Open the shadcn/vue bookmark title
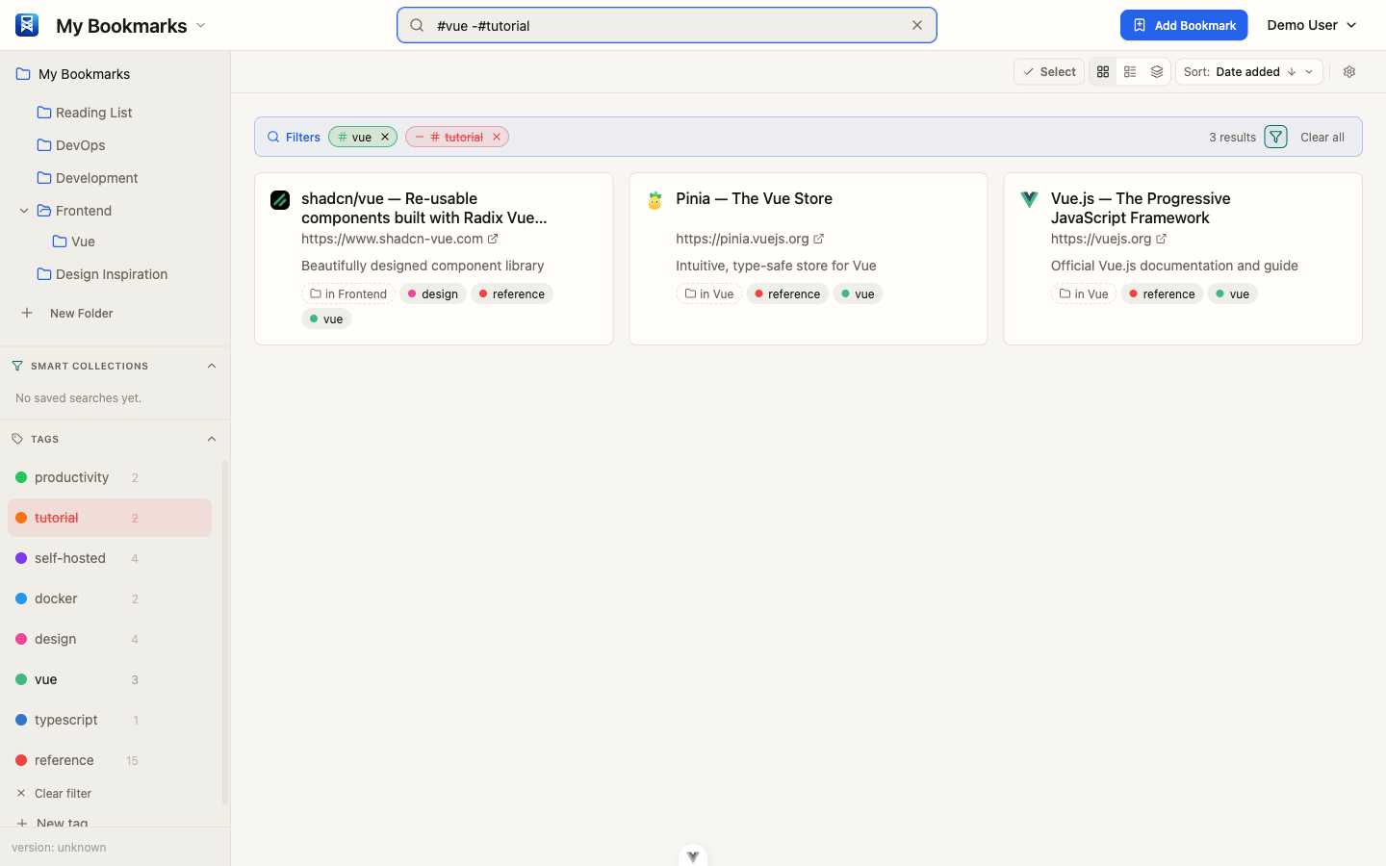Viewport: 1386px width, 866px height. [424, 208]
